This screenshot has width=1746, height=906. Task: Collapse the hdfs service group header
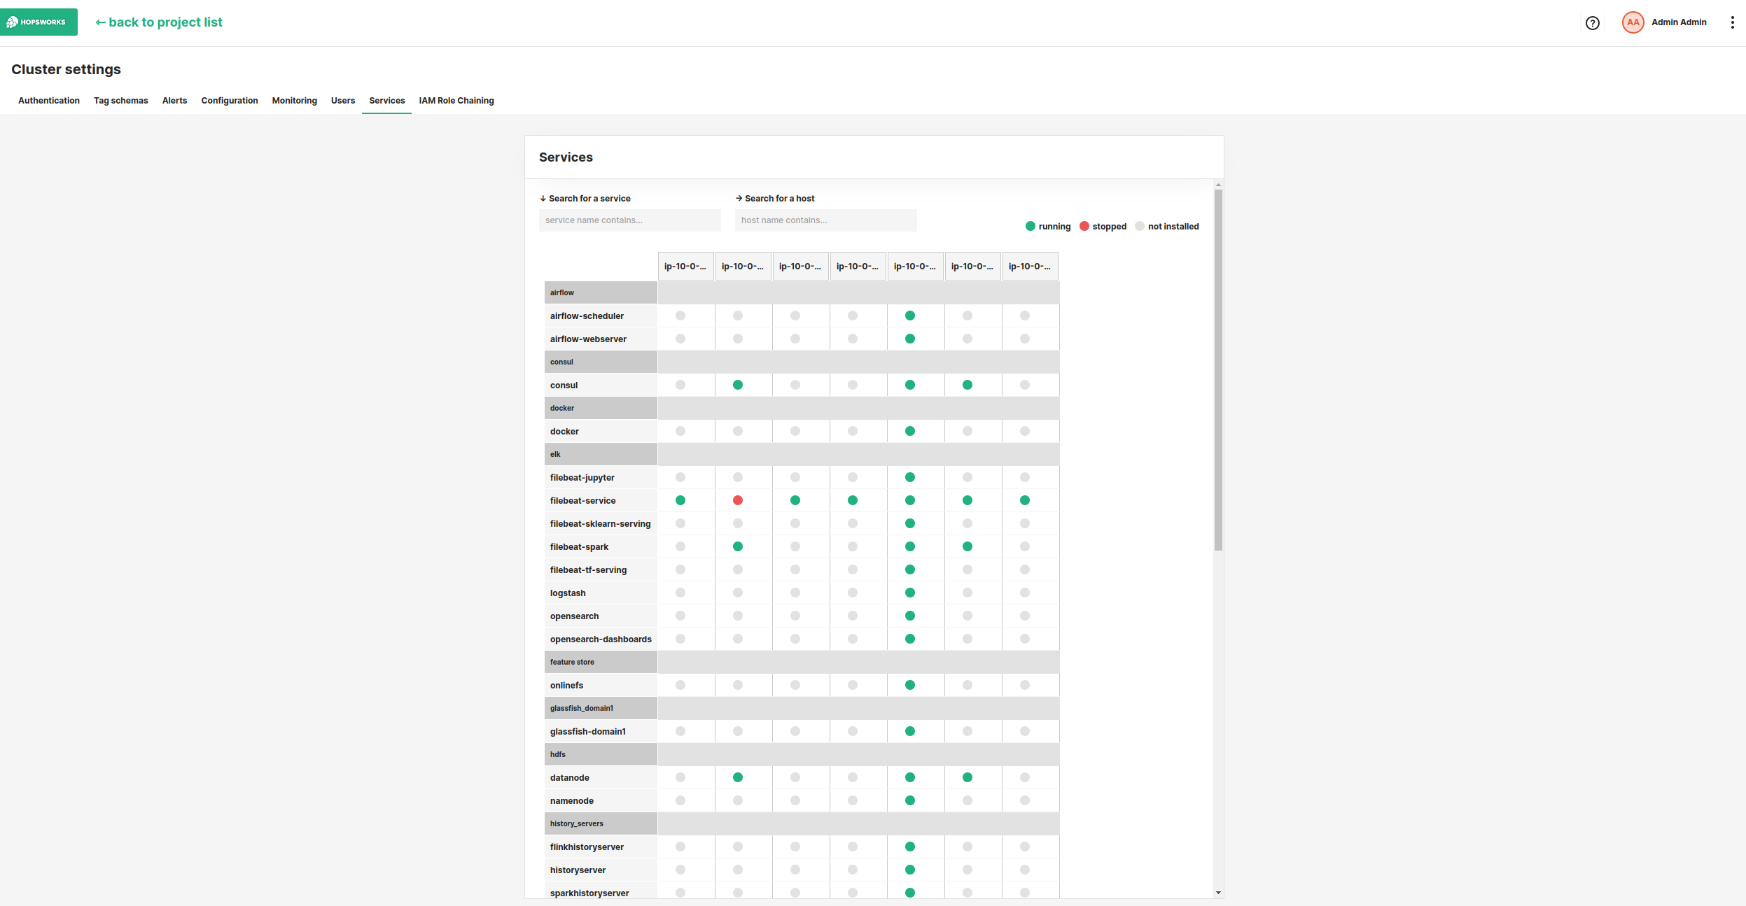pos(600,754)
